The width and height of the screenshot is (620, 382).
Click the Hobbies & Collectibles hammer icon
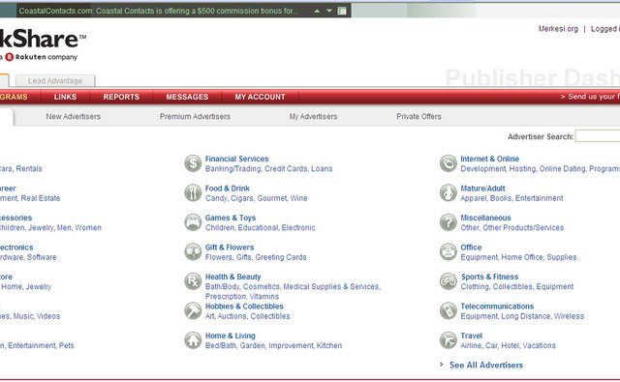193,311
